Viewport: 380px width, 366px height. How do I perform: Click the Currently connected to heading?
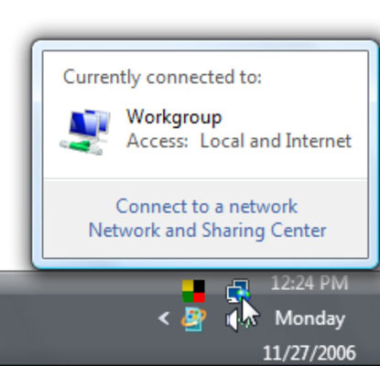click(x=162, y=77)
